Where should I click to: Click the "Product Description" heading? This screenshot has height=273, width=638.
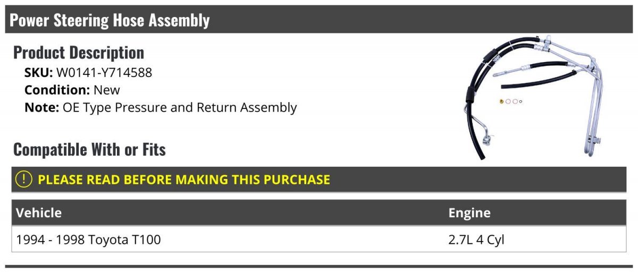pos(79,53)
